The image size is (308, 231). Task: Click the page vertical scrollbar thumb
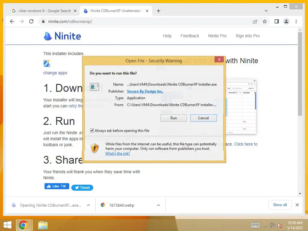pyautogui.click(x=300, y=74)
